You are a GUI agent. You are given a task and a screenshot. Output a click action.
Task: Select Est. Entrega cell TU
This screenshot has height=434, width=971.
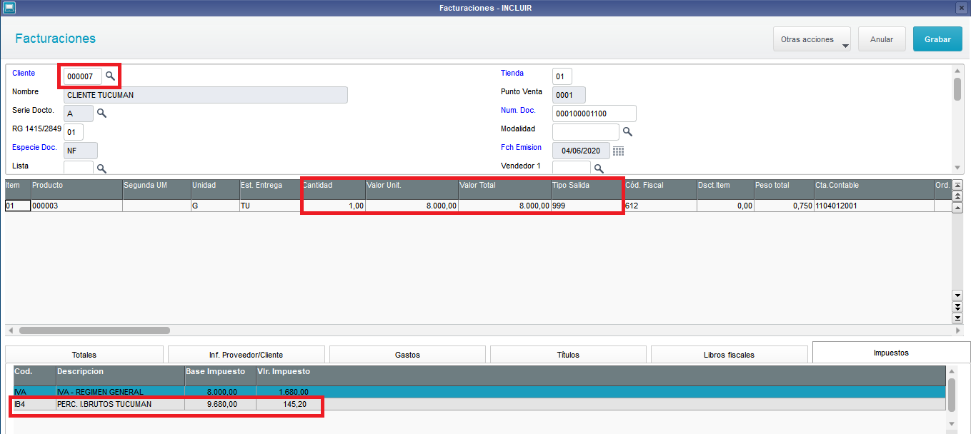tap(269, 206)
